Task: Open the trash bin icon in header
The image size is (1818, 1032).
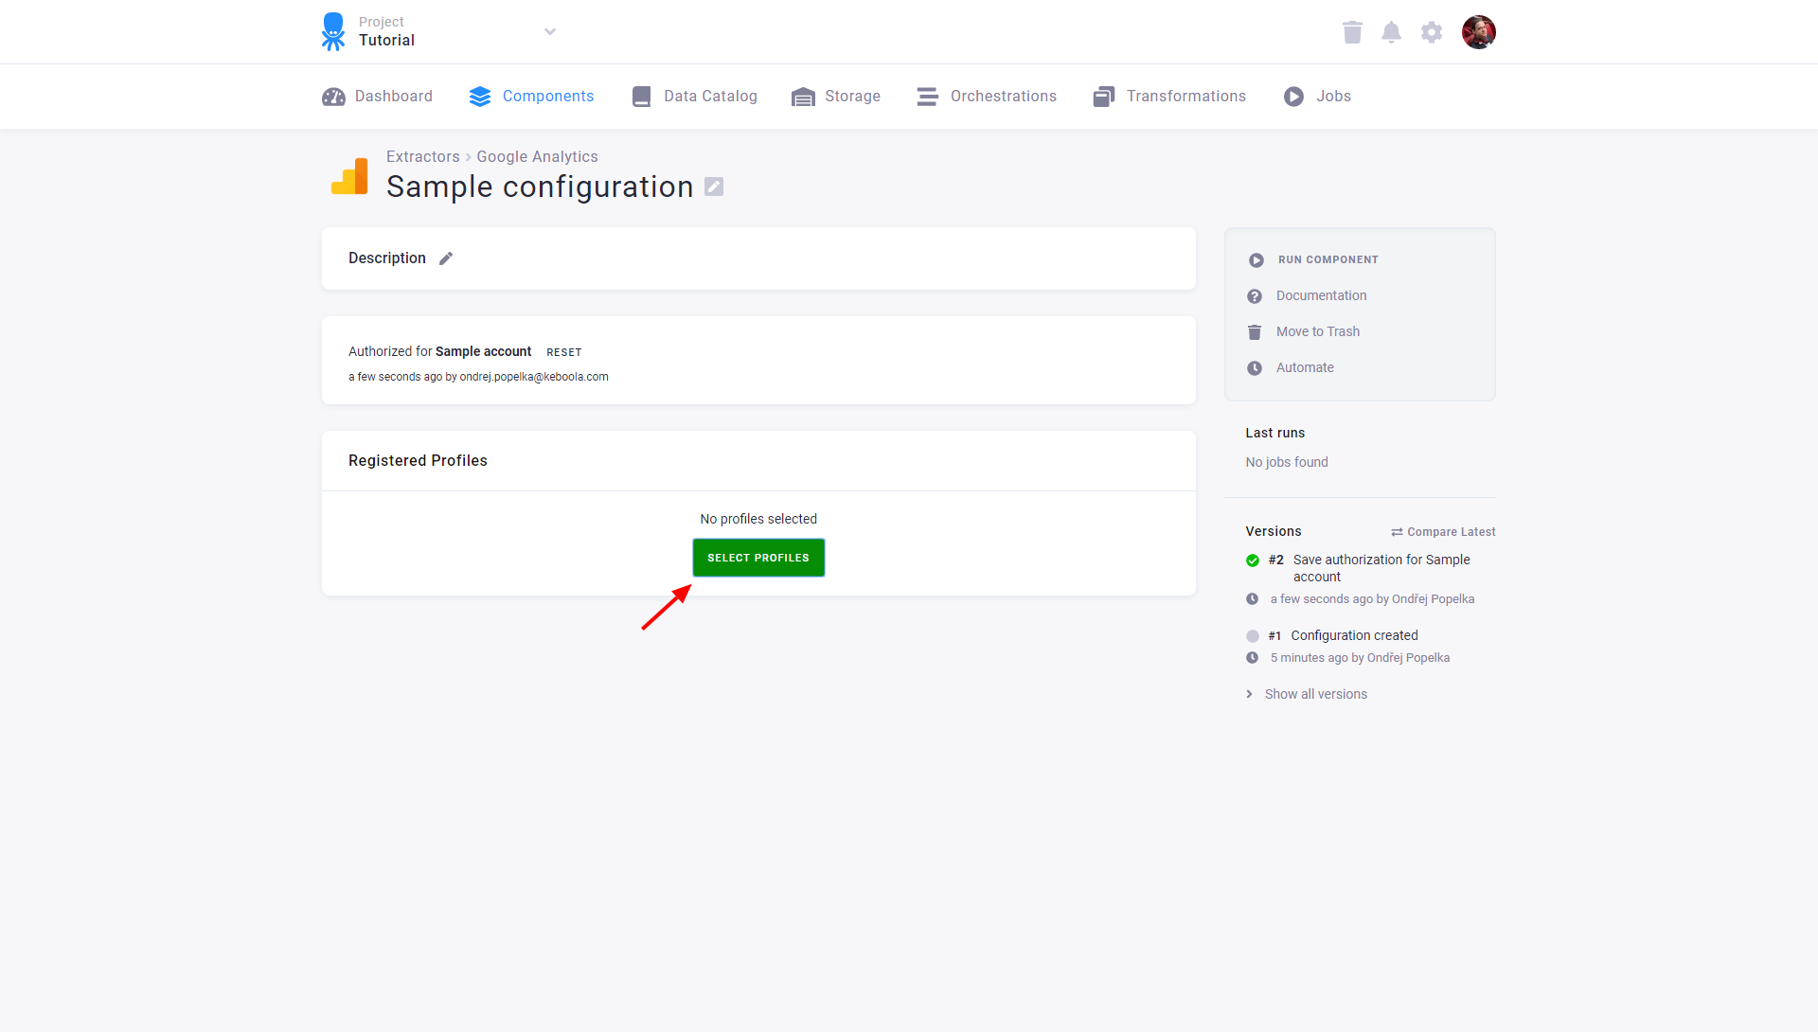Action: coord(1352,32)
